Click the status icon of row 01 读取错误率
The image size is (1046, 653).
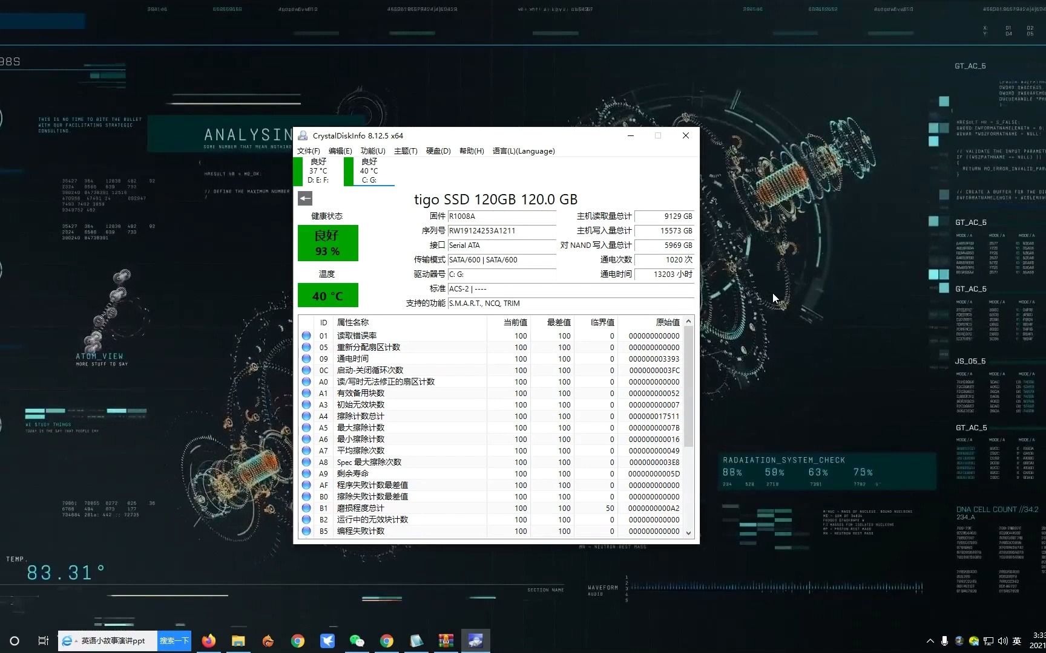pos(306,336)
